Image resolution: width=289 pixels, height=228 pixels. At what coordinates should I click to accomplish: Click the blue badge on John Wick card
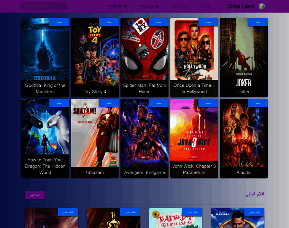pos(208,103)
